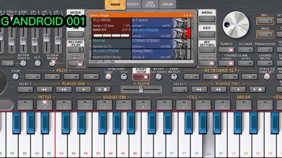Screen dimensions: 282x158
Task: Rewind Player Two
Action: pyautogui.click(x=199, y=90)
